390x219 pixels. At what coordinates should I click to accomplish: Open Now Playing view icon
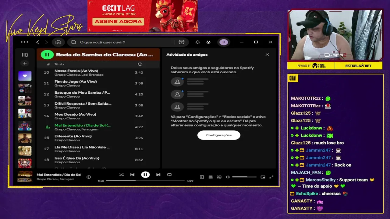[x=202, y=177]
